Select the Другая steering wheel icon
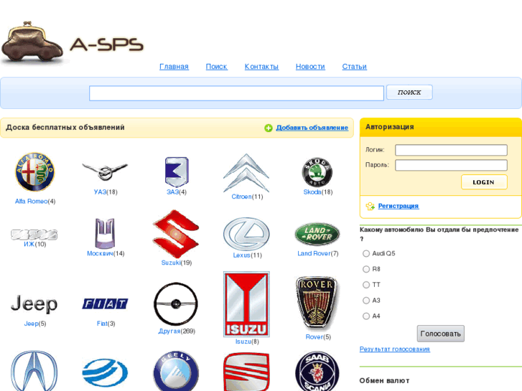Viewport: 522px width, 391px height. coord(176,303)
